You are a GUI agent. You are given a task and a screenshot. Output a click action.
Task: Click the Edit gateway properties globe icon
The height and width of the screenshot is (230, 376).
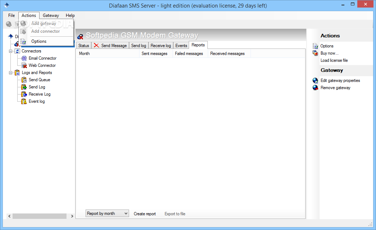tap(315, 80)
